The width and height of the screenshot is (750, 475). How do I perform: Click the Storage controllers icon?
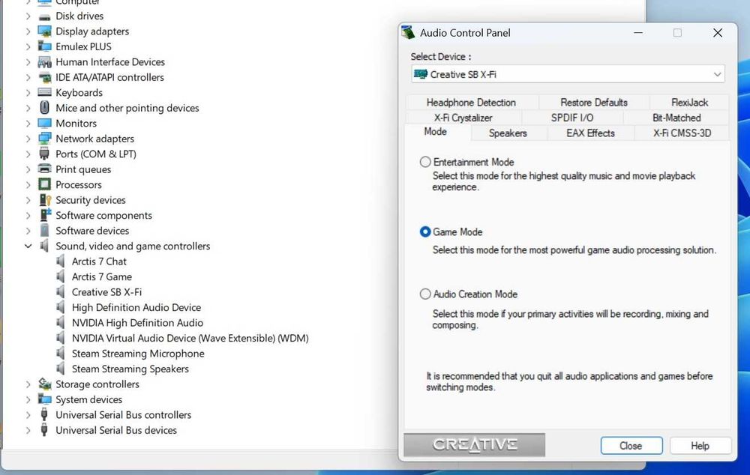pyautogui.click(x=44, y=384)
